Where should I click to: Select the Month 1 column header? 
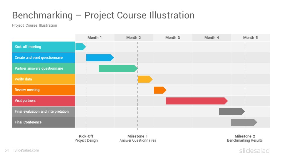[95, 38]
